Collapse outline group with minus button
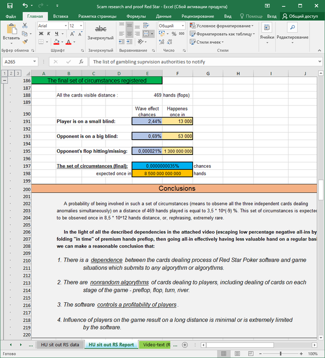 (x=5, y=80)
